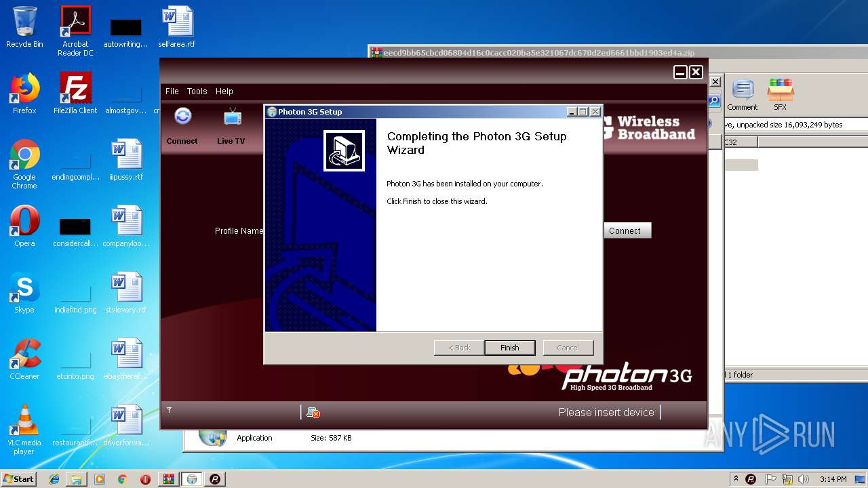
Task: Click the CRC32 column header in WinRAR
Action: point(739,142)
